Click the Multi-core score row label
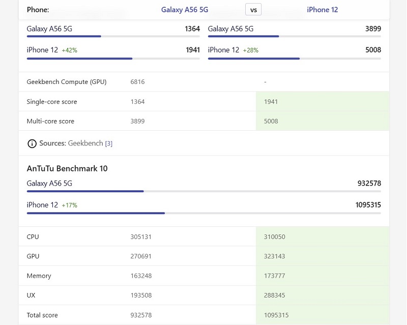The image size is (407, 325). [x=50, y=121]
